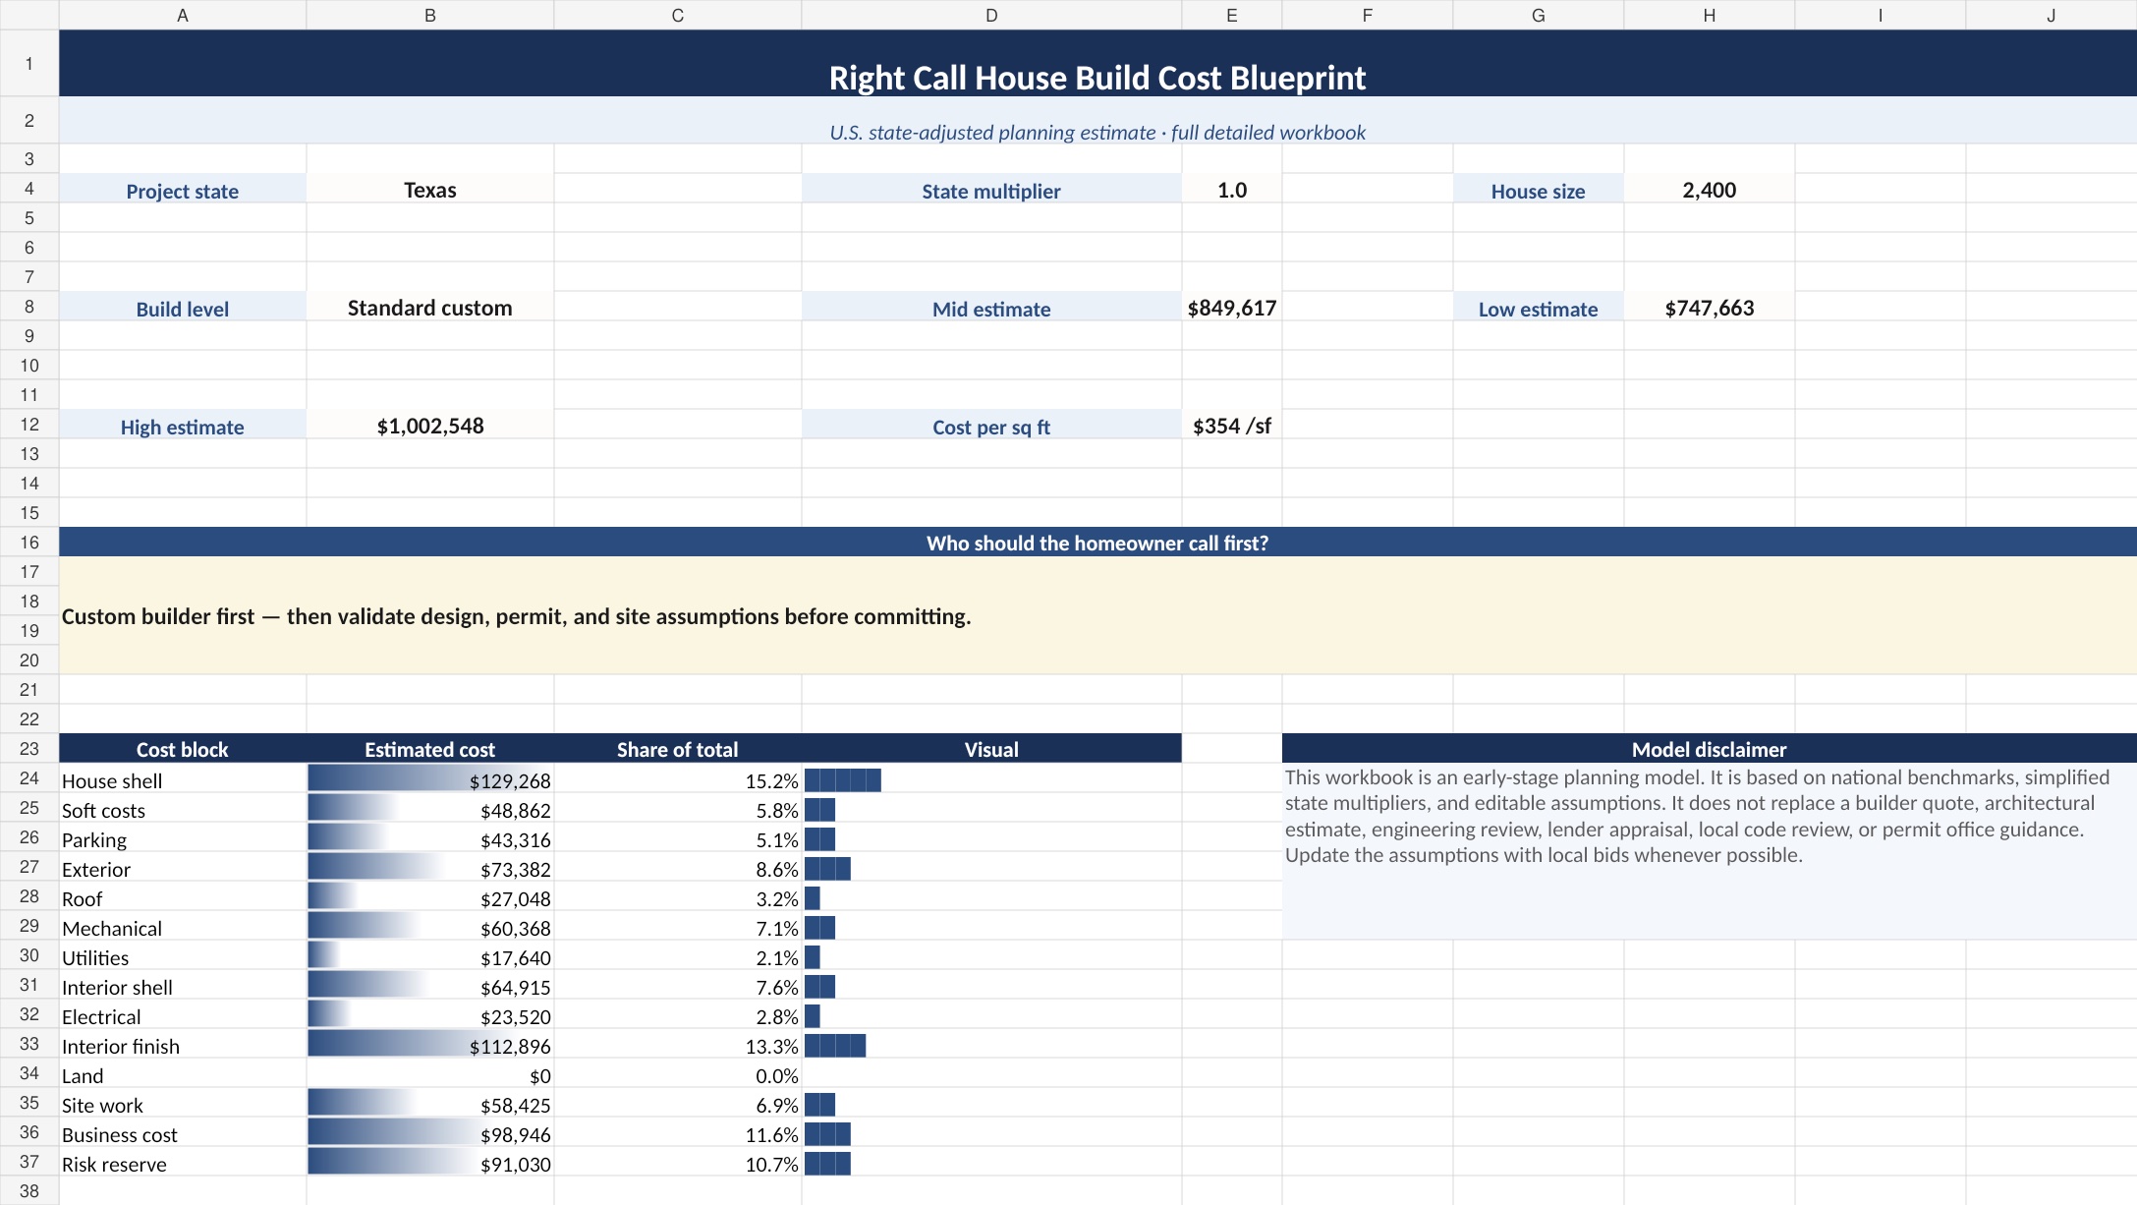2137x1205 pixels.
Task: Select the Texas project state cell
Action: click(429, 189)
